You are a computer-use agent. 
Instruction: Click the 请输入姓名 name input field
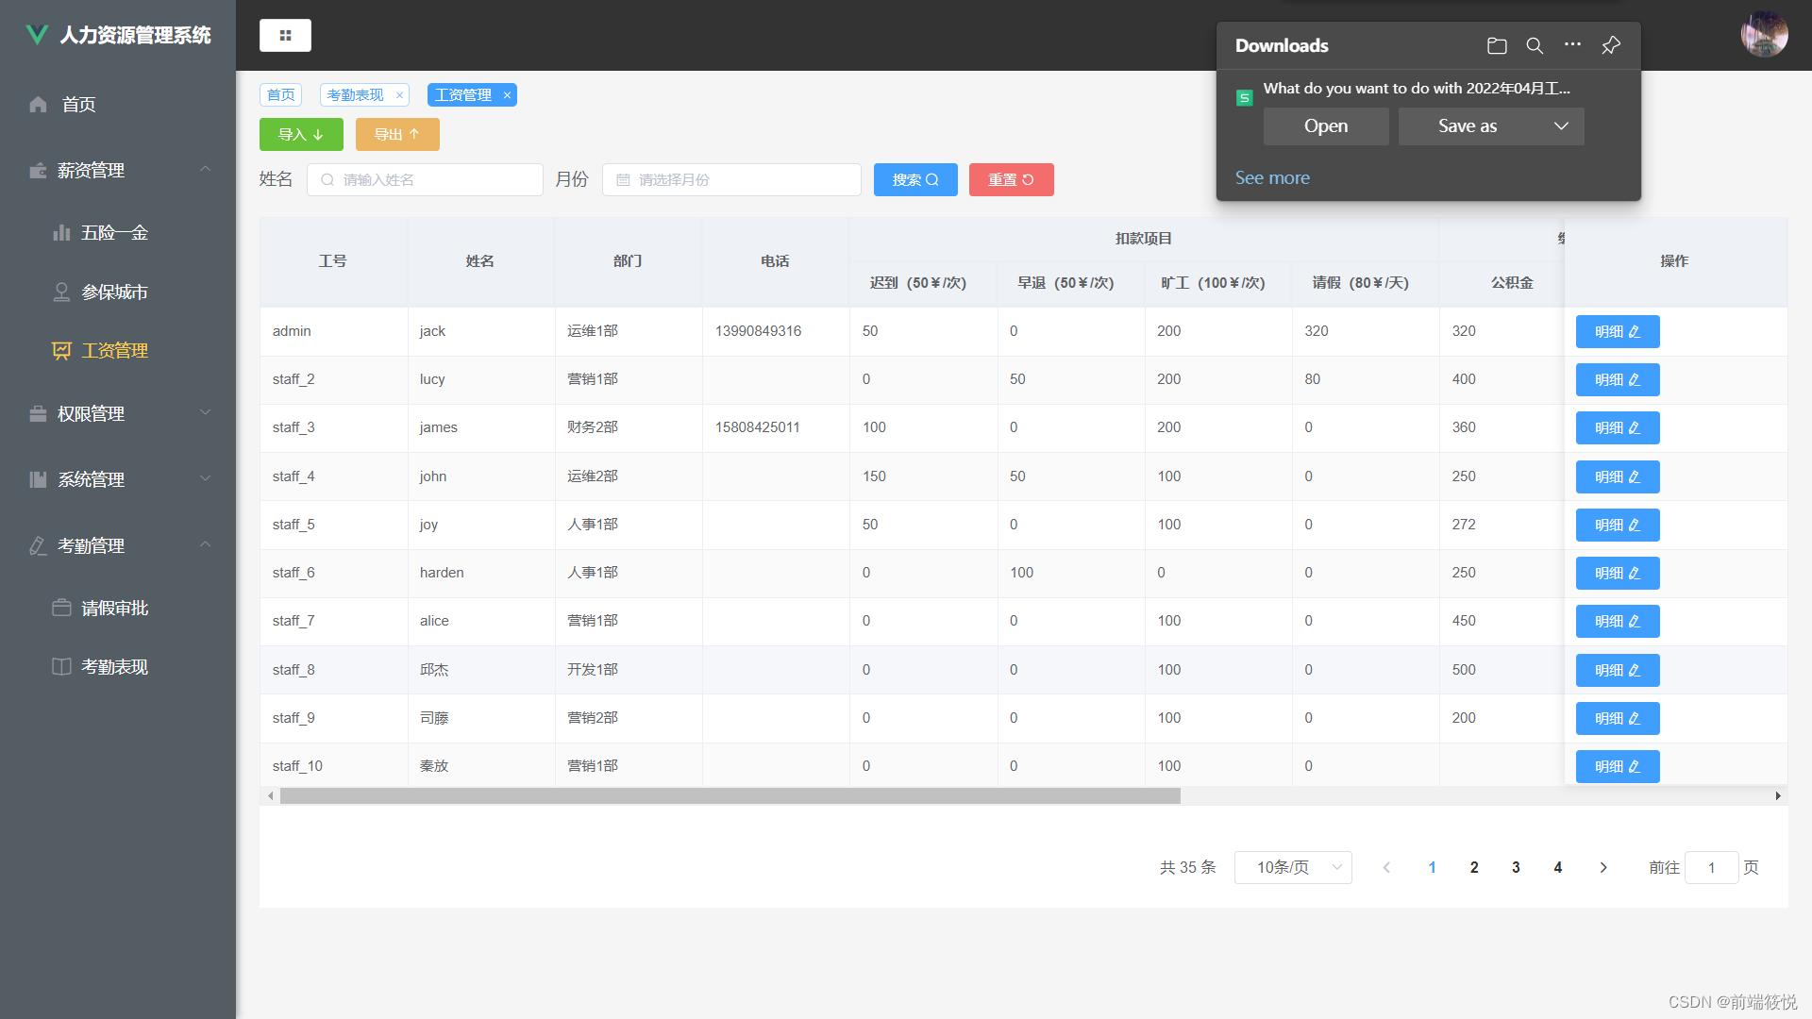point(425,180)
